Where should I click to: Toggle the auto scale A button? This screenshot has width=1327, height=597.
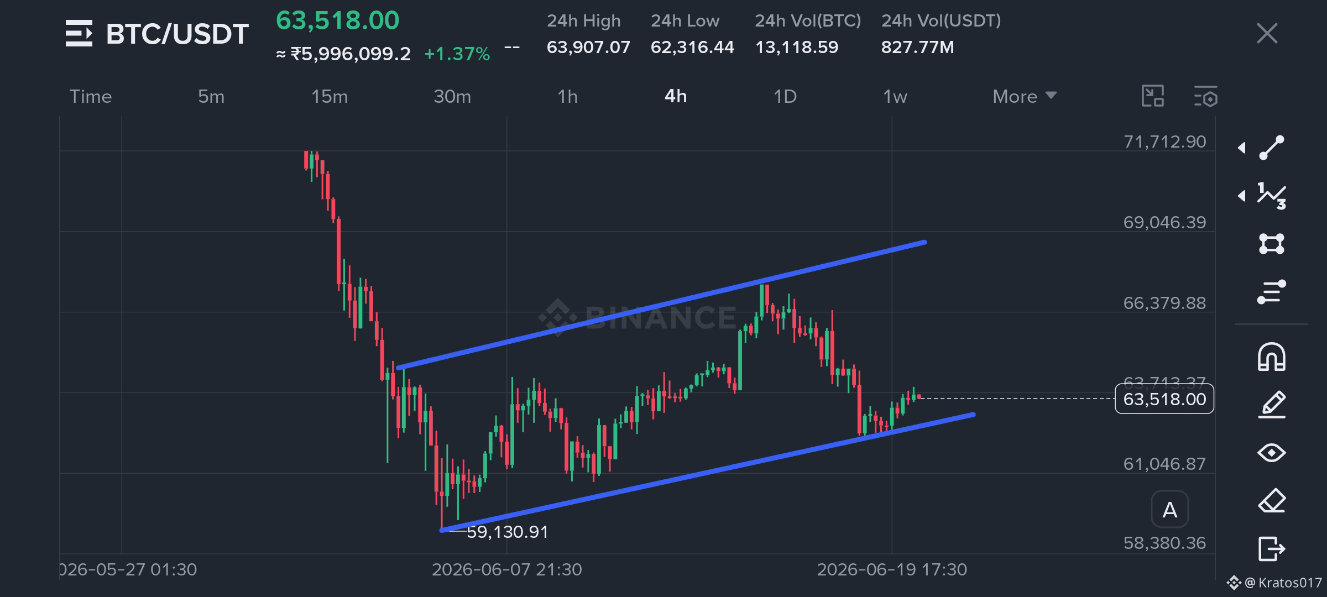pos(1169,510)
